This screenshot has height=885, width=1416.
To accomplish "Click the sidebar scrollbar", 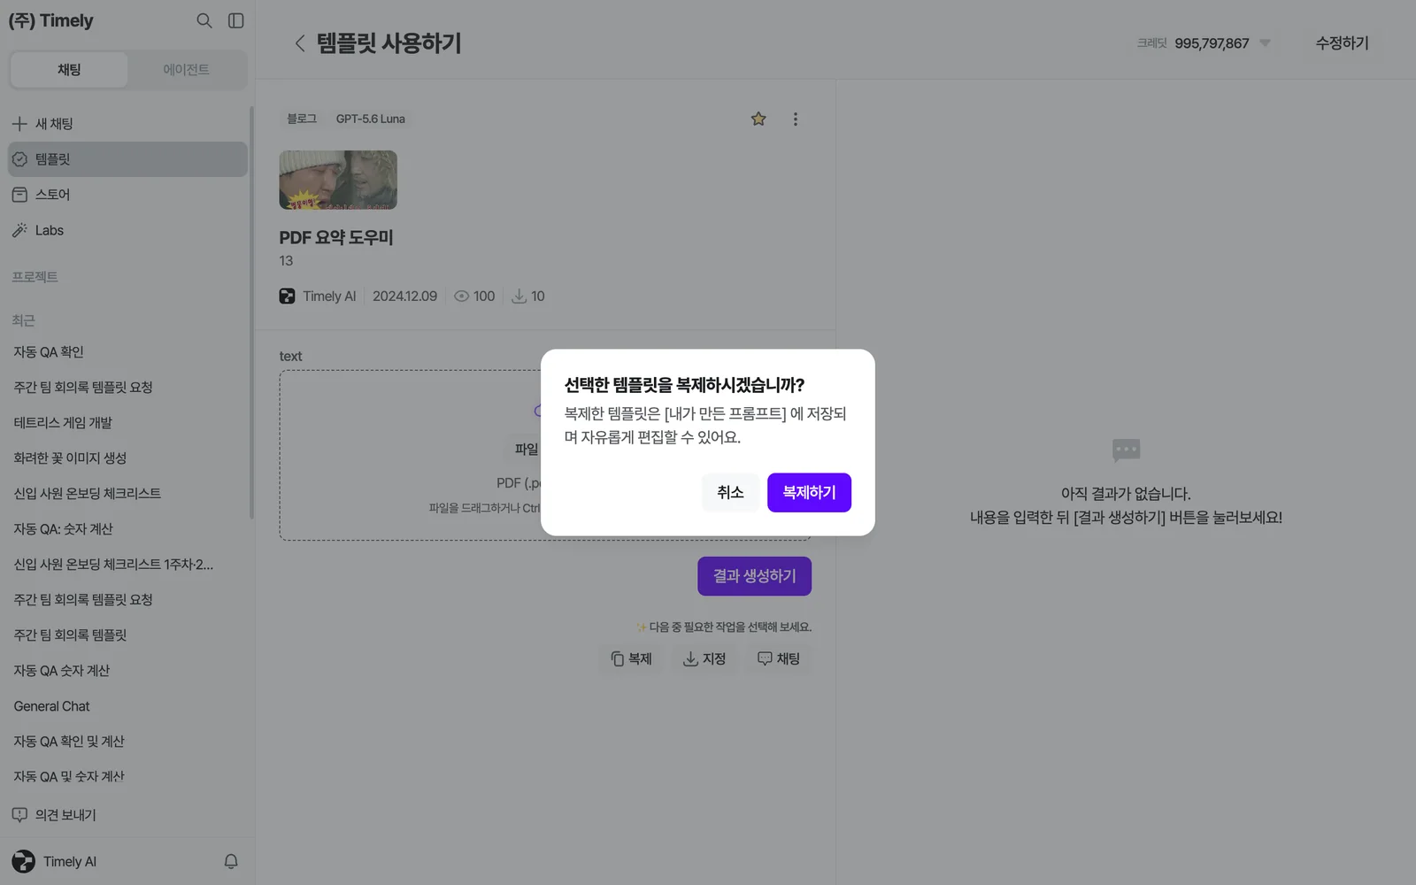I will (251, 312).
